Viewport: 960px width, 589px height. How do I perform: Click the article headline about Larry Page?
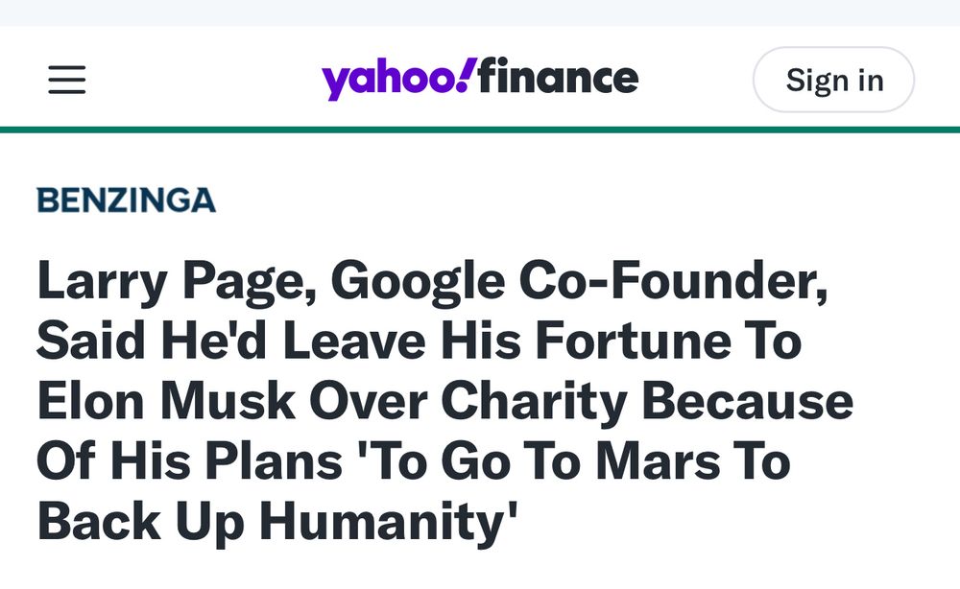point(432,401)
